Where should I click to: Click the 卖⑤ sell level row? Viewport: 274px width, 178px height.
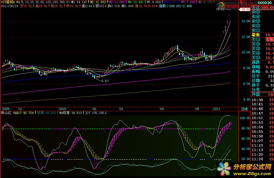tap(263, 12)
